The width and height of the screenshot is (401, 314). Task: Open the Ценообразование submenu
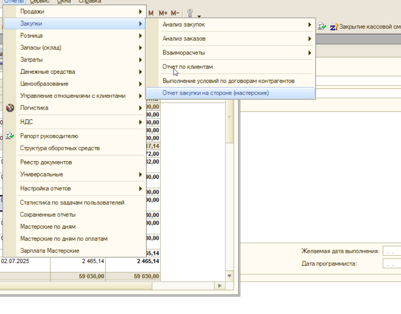[x=74, y=84]
